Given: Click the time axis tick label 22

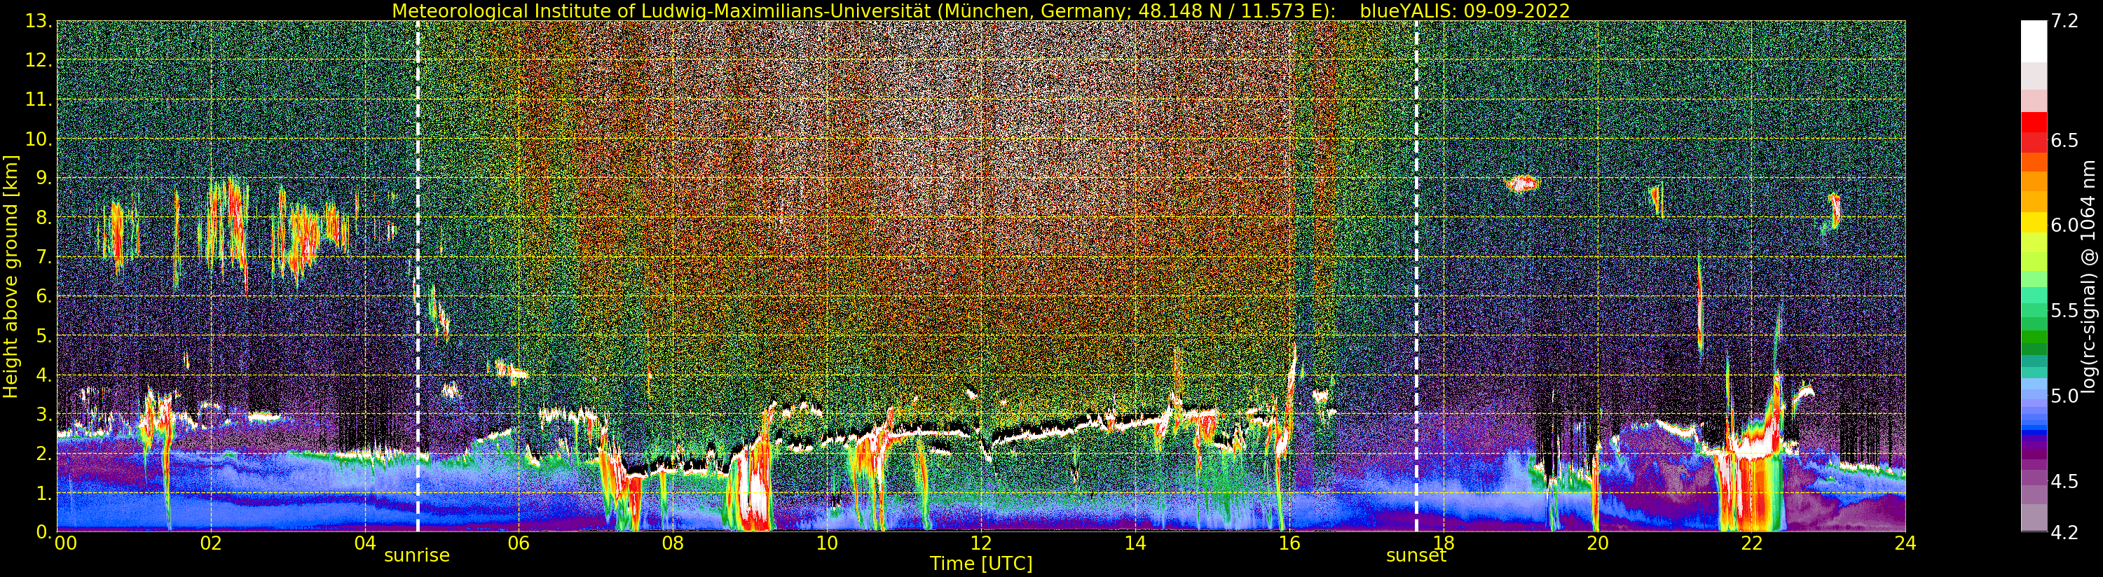Looking at the screenshot, I should pos(1751,543).
